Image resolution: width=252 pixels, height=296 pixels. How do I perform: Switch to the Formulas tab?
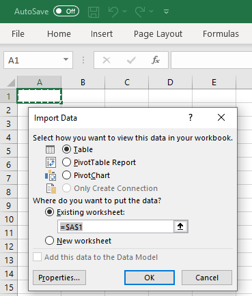[221, 34]
